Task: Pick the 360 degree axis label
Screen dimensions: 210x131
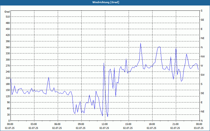Action: pyautogui.click(x=8, y=47)
